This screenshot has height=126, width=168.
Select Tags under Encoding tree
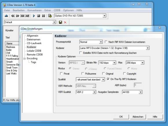coord(34,62)
